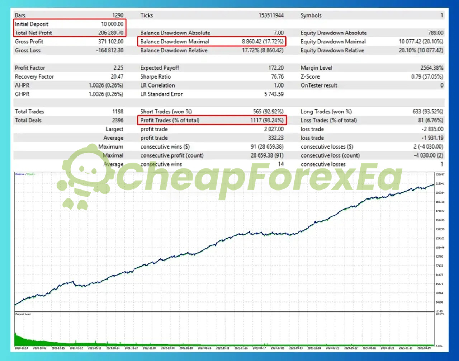Select the Total Net Profit value 206 289.70
The height and width of the screenshot is (361, 459).
[111, 33]
